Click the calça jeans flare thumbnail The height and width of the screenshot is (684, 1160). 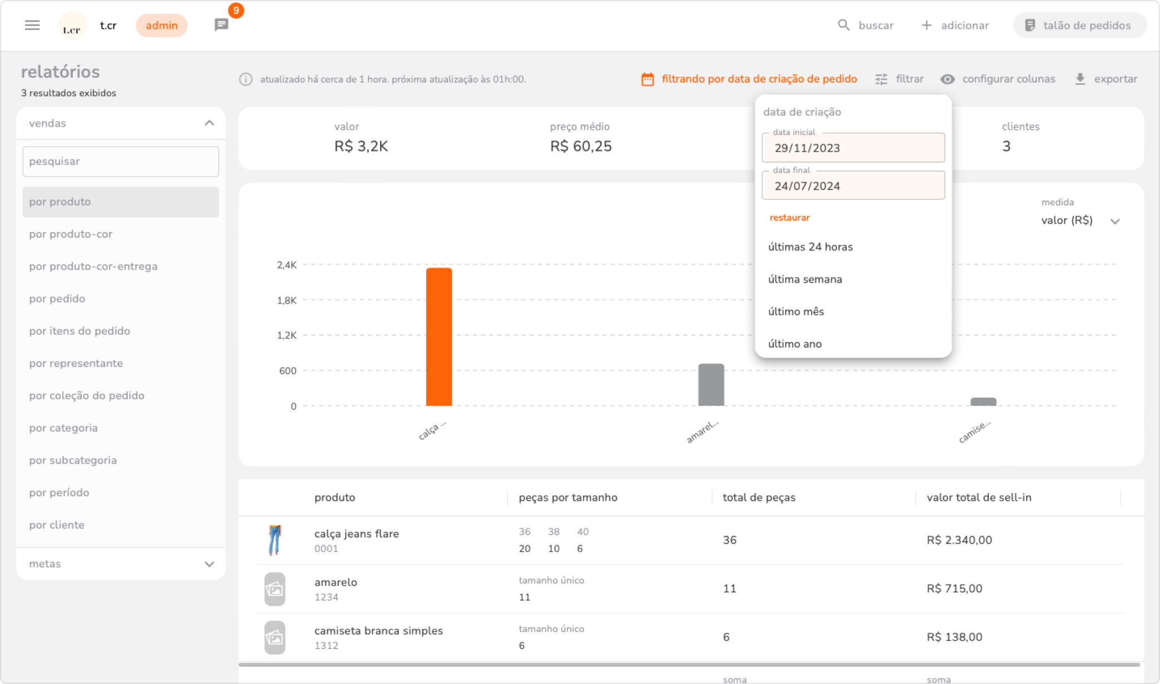(x=274, y=540)
